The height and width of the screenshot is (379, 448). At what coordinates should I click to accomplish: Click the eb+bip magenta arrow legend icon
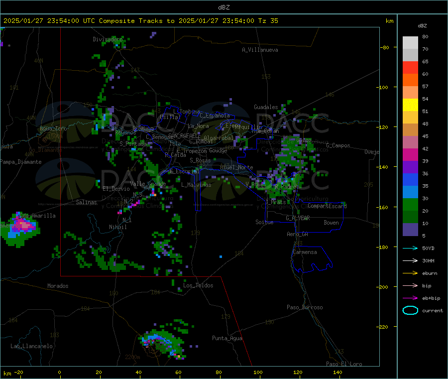click(x=410, y=298)
